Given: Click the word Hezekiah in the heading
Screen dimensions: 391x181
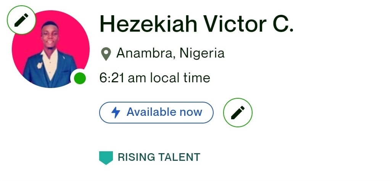Looking at the screenshot, I should coord(148,24).
